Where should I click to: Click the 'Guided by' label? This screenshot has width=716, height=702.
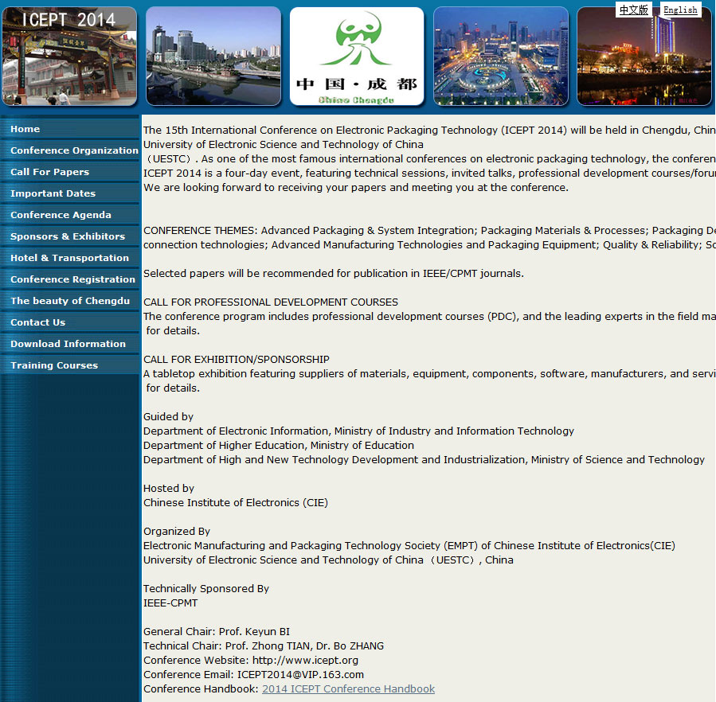click(168, 417)
